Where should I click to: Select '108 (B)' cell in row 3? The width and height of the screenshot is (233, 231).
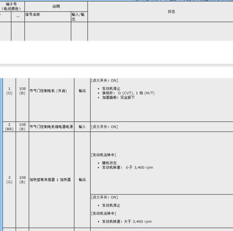[x=22, y=180]
